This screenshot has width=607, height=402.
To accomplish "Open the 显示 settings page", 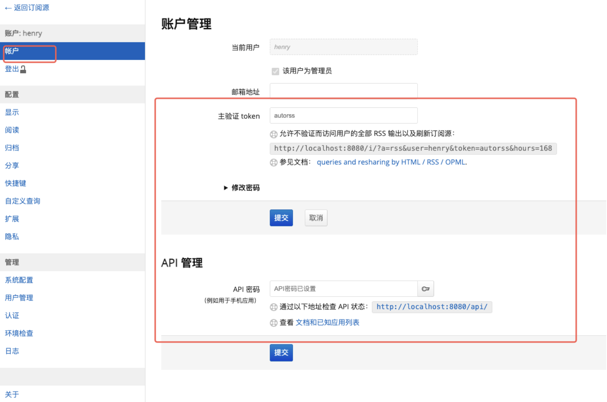I will click(x=12, y=112).
